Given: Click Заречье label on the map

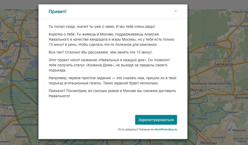Looking at the screenshot, I should tap(21, 136).
